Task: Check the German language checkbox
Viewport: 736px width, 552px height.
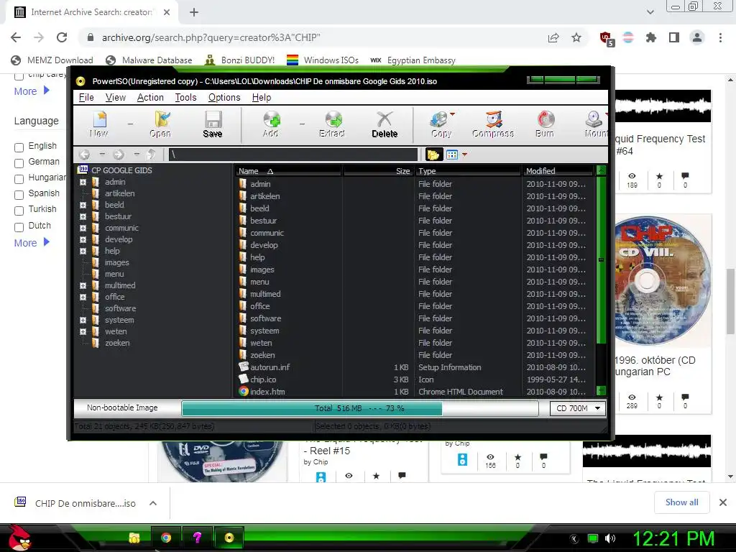Action: (x=19, y=163)
